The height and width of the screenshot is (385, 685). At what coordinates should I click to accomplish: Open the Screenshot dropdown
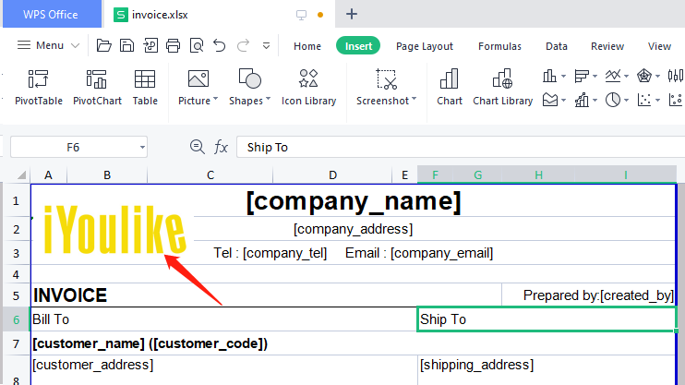coord(414,101)
